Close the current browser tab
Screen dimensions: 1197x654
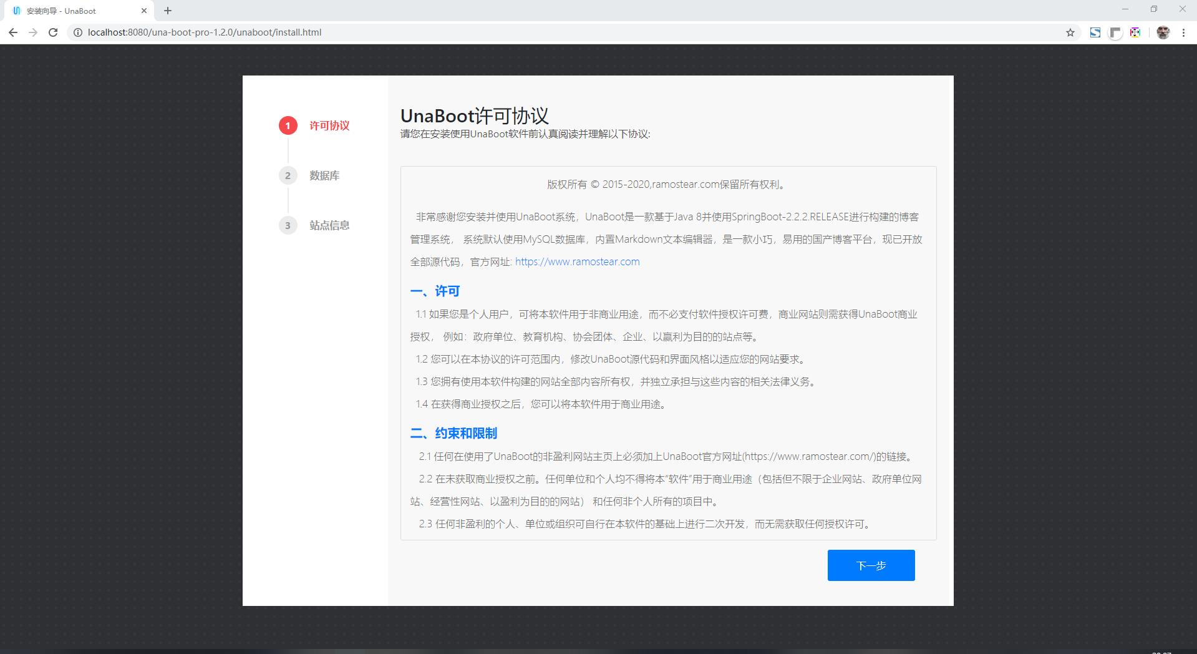pos(144,10)
